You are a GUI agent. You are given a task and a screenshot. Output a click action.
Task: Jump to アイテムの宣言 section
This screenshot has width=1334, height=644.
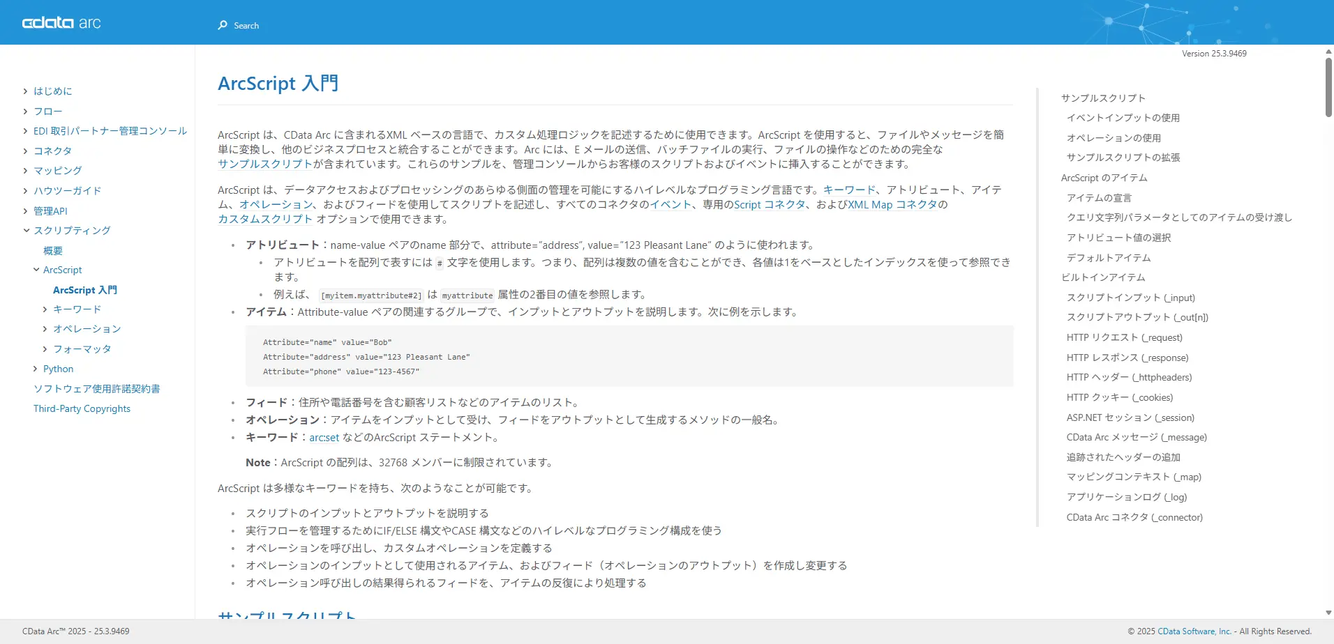click(1101, 197)
